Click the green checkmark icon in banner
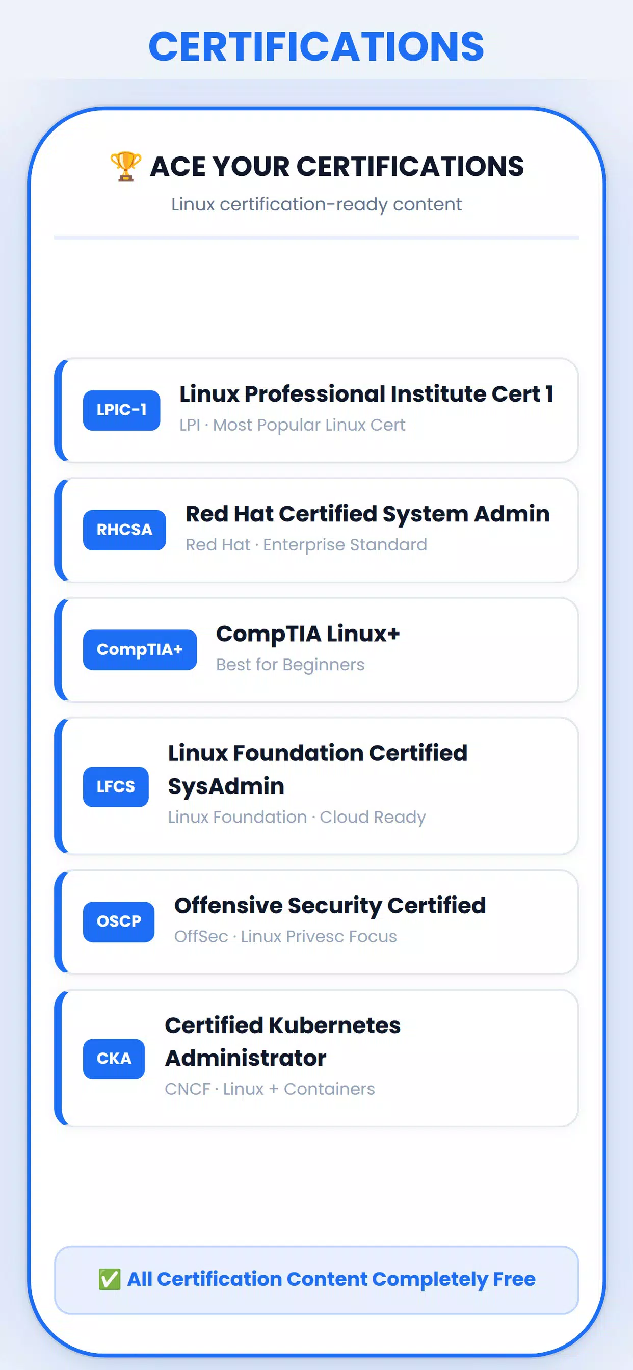The width and height of the screenshot is (633, 1370). pyautogui.click(x=110, y=1279)
